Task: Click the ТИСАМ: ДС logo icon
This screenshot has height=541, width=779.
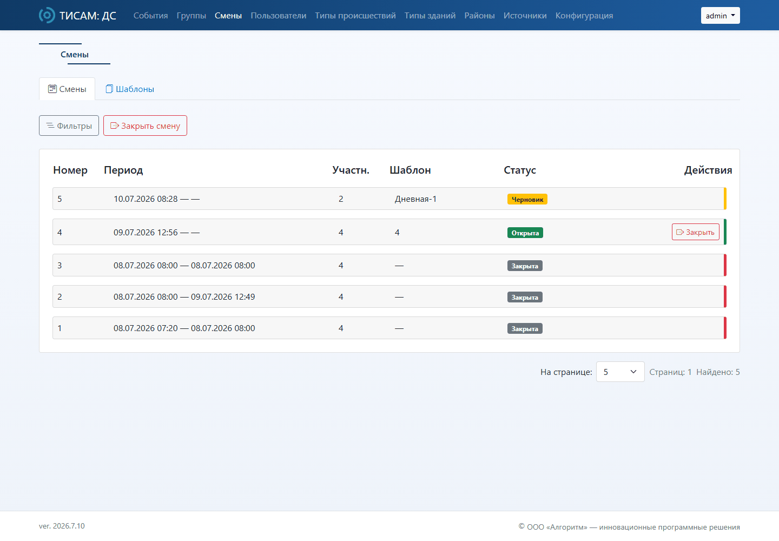Action: tap(47, 15)
